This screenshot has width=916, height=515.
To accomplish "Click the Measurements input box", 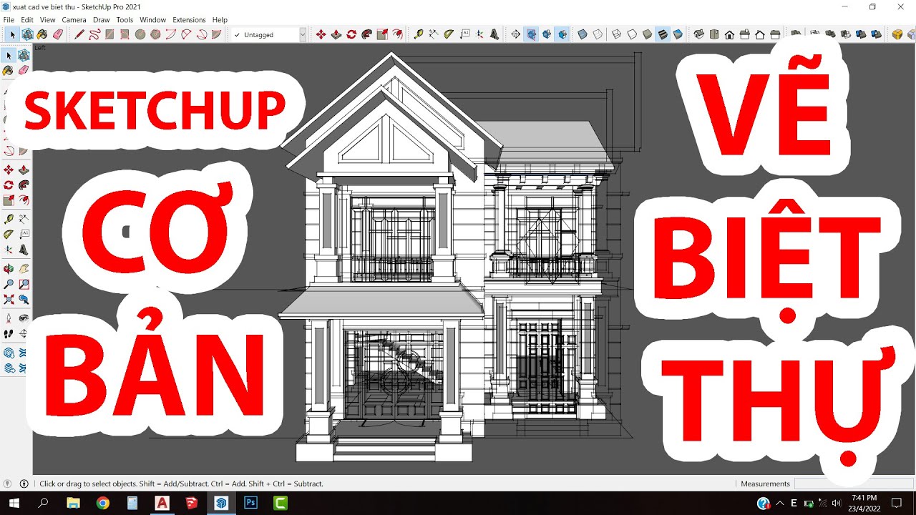I will (x=853, y=484).
